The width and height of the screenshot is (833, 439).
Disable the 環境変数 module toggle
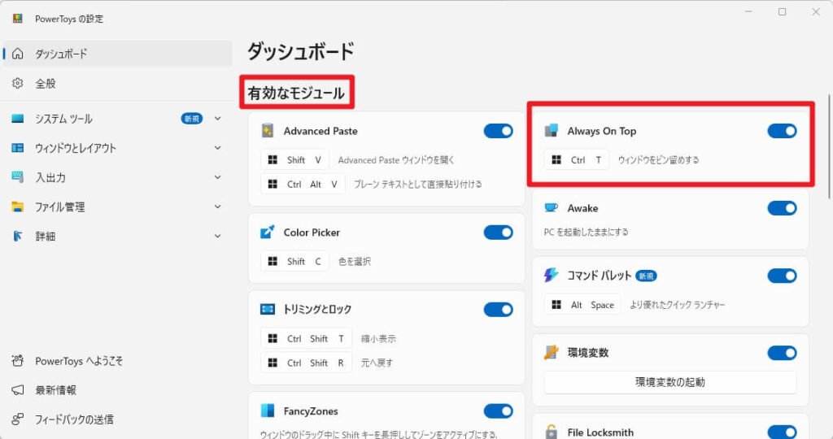[x=782, y=353]
